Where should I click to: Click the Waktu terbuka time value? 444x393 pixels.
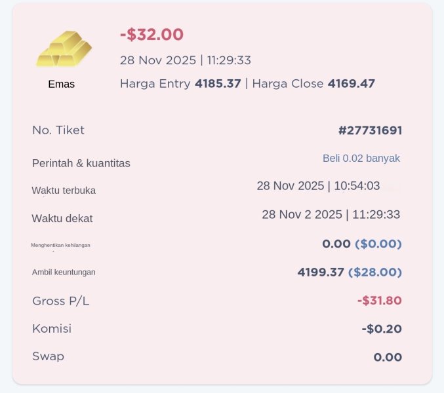click(x=318, y=186)
